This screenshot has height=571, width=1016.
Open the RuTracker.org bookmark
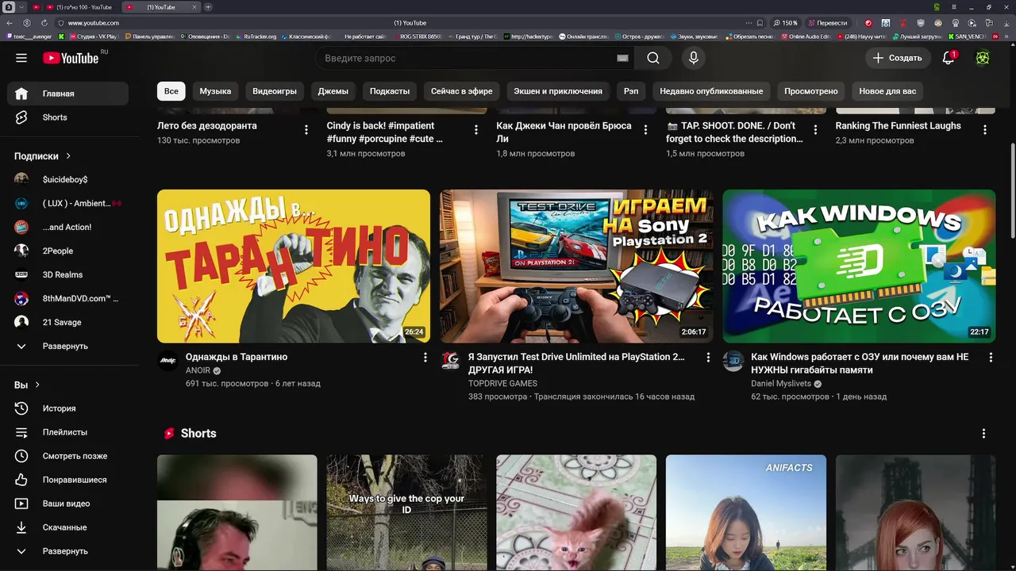pyautogui.click(x=256, y=36)
